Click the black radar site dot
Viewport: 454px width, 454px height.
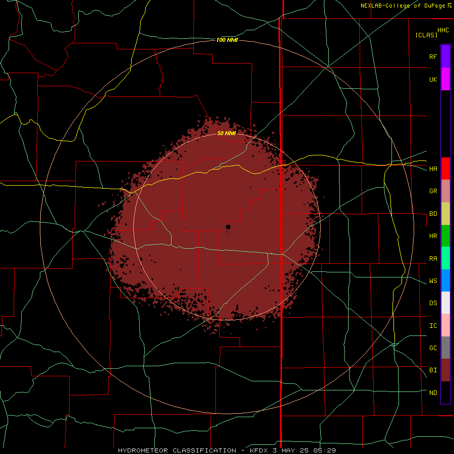click(x=228, y=226)
